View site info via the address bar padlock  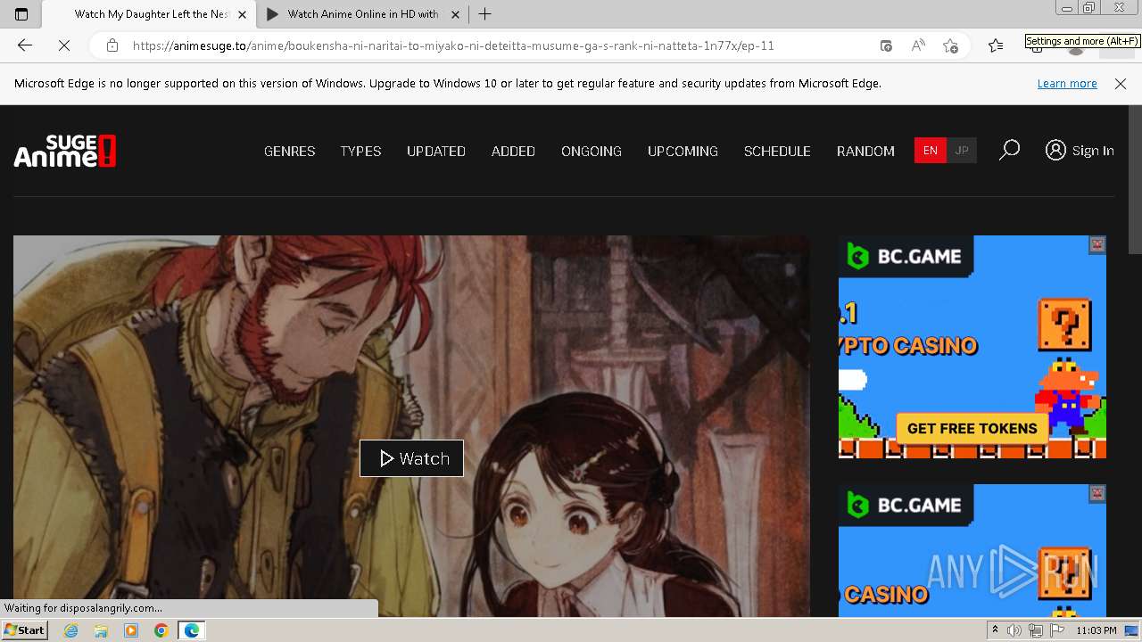click(x=112, y=45)
